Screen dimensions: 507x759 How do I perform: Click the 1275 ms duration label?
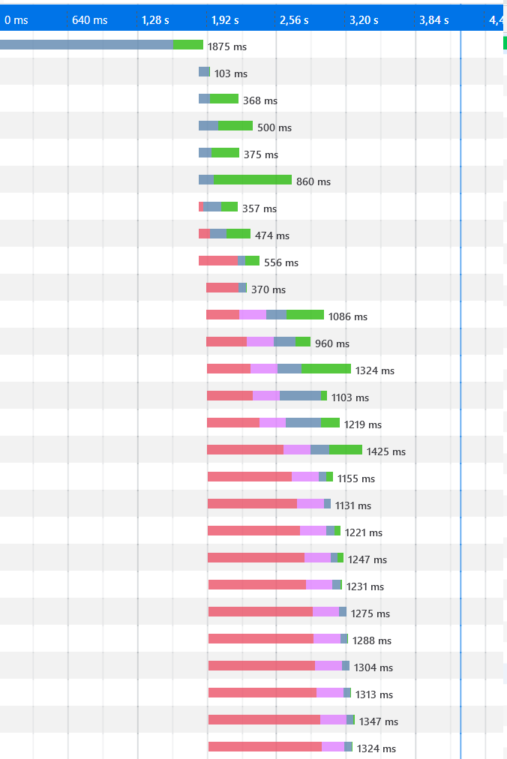tap(370, 613)
